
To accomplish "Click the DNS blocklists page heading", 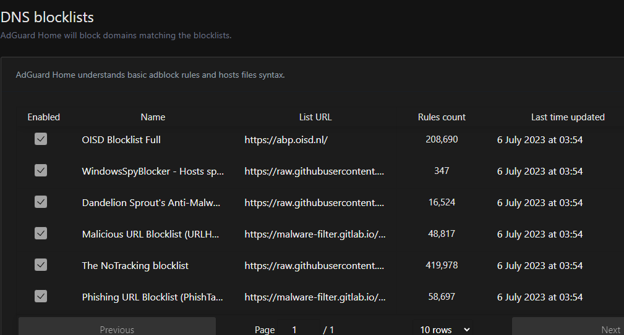I will pyautogui.click(x=47, y=17).
